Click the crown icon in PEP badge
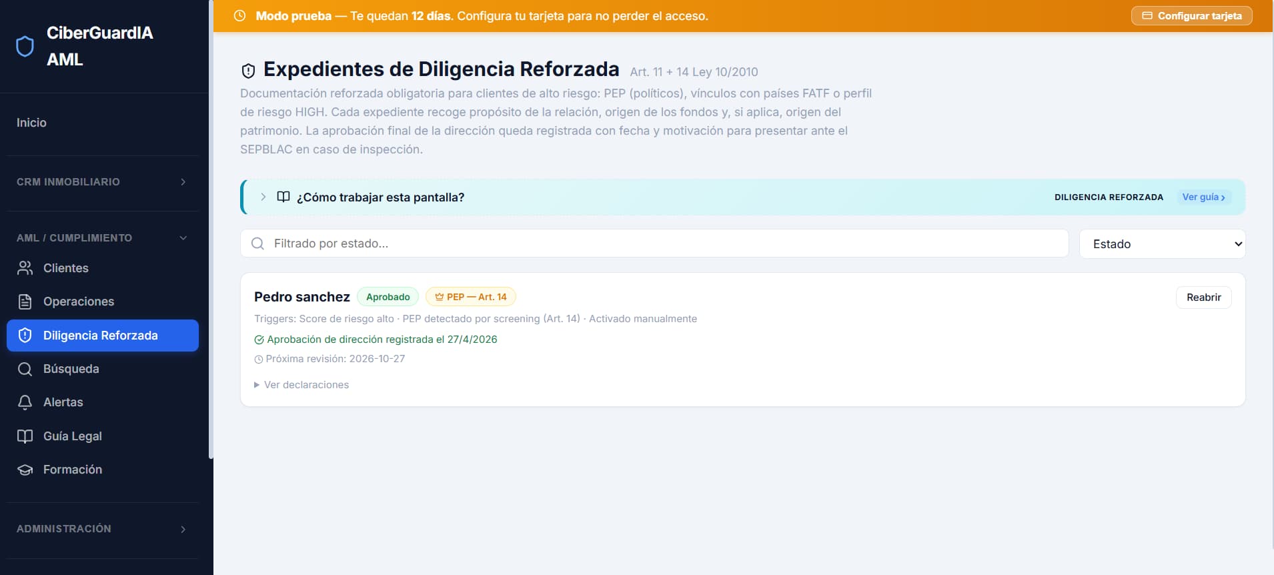The height and width of the screenshot is (575, 1274). coord(439,297)
